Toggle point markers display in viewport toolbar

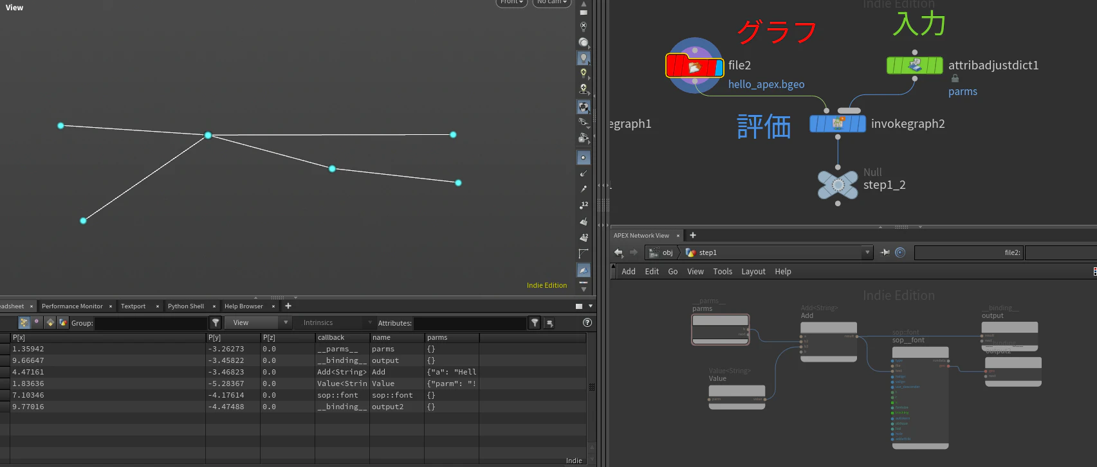coord(584,157)
